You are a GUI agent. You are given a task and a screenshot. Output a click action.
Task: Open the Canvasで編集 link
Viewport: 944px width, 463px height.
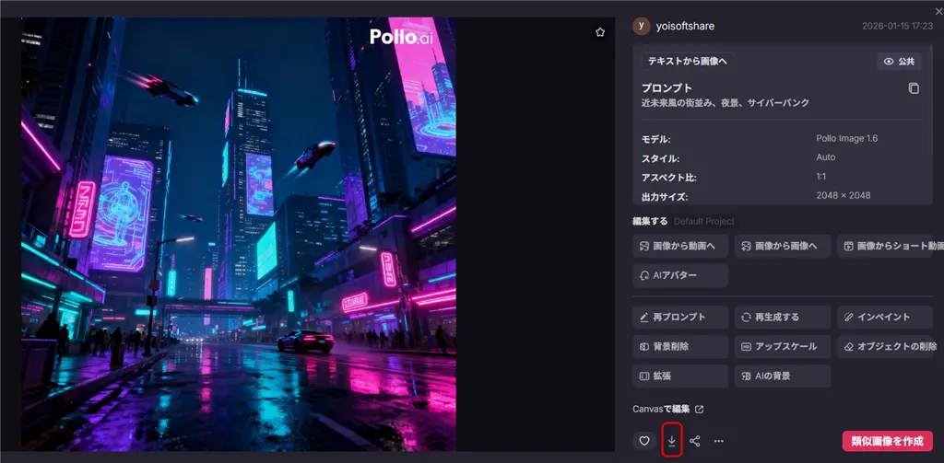(667, 409)
